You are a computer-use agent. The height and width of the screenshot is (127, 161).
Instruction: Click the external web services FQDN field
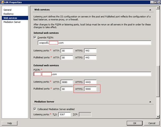92,74
